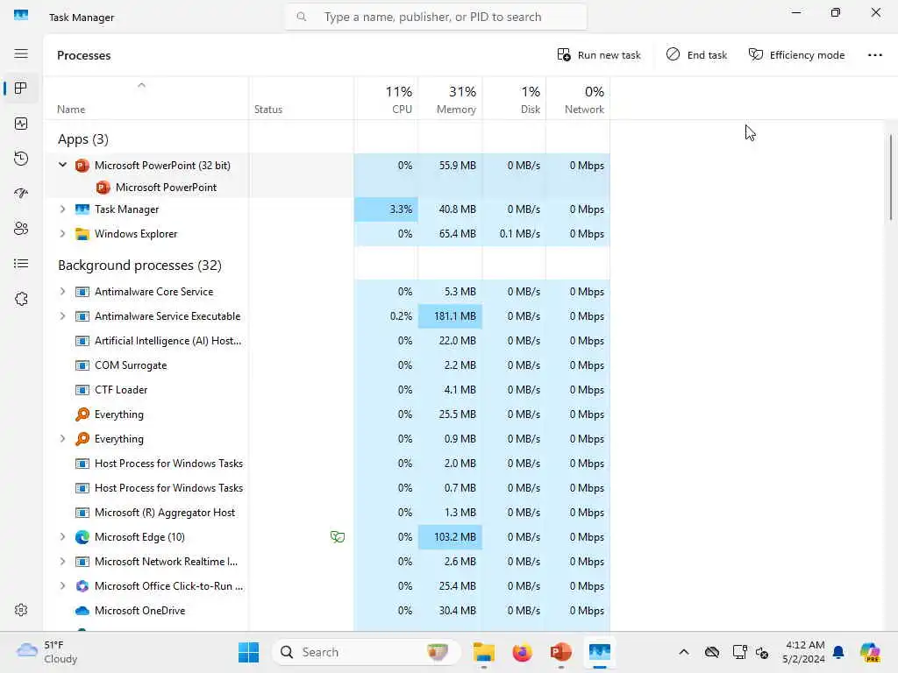The width and height of the screenshot is (898, 673).
Task: Open the three-dot more options menu
Action: [874, 55]
